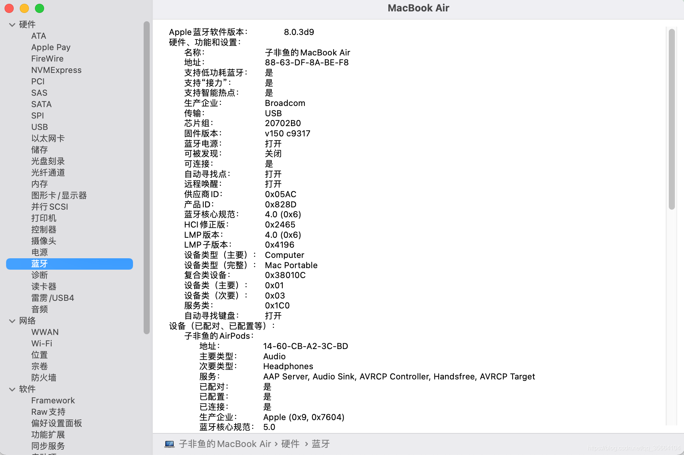Click the Apple (0x9, 0x7604) value
This screenshot has height=455, width=684.
pyautogui.click(x=304, y=417)
